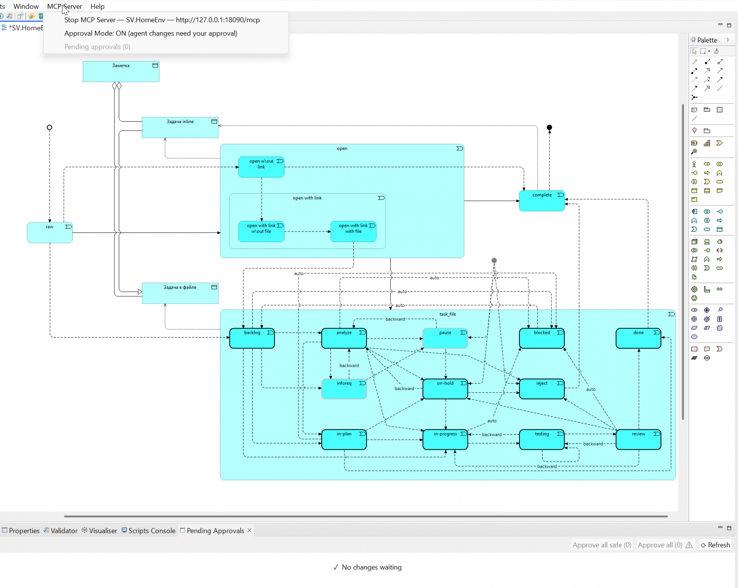This screenshot has width=738, height=588.
Task: Select the pink Location element
Action: (694, 131)
